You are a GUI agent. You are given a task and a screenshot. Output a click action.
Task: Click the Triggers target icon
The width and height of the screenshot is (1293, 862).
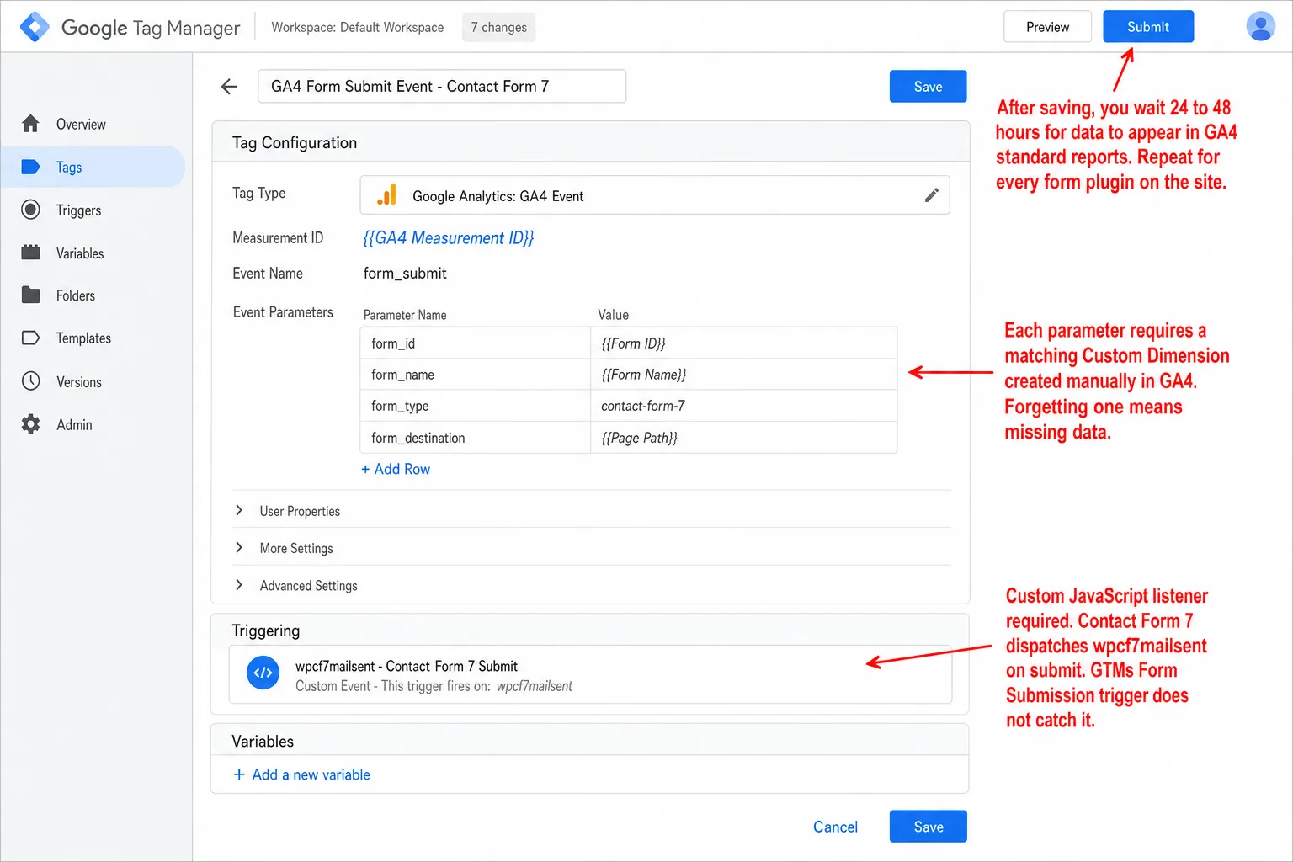pos(30,210)
